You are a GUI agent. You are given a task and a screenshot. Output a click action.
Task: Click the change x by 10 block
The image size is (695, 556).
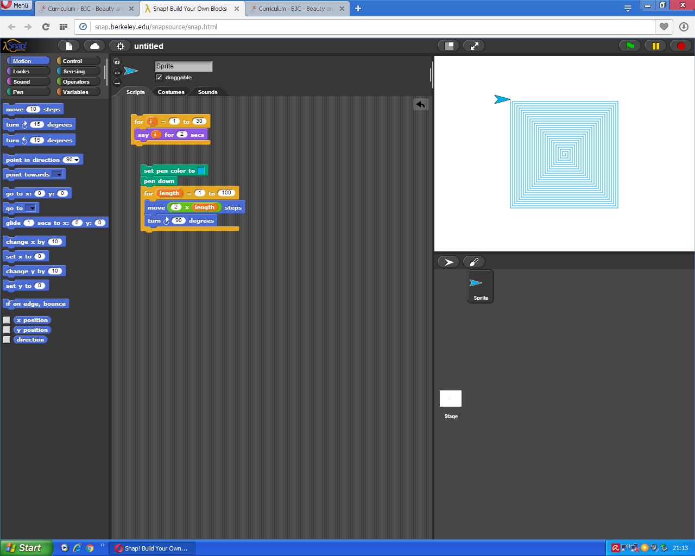[34, 242]
